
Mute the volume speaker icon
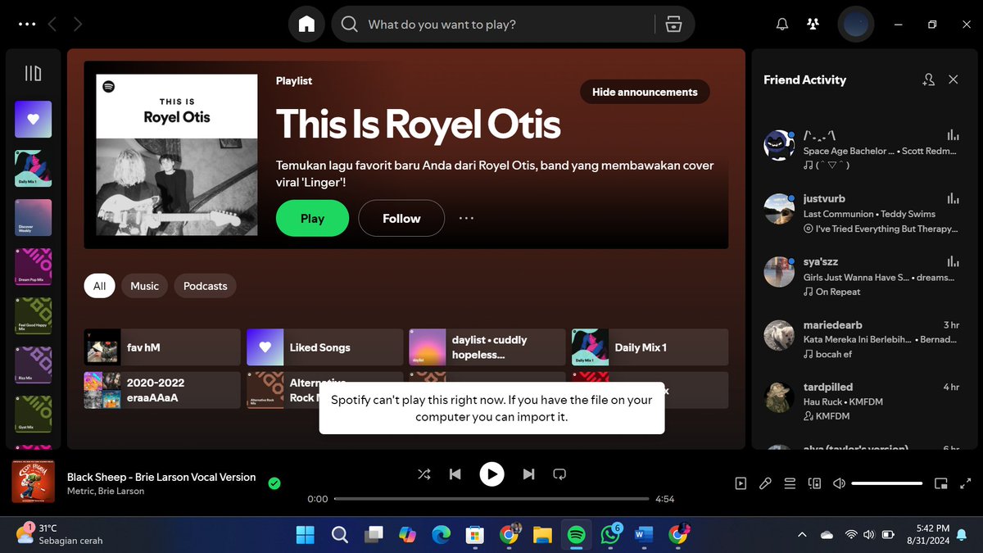click(839, 483)
